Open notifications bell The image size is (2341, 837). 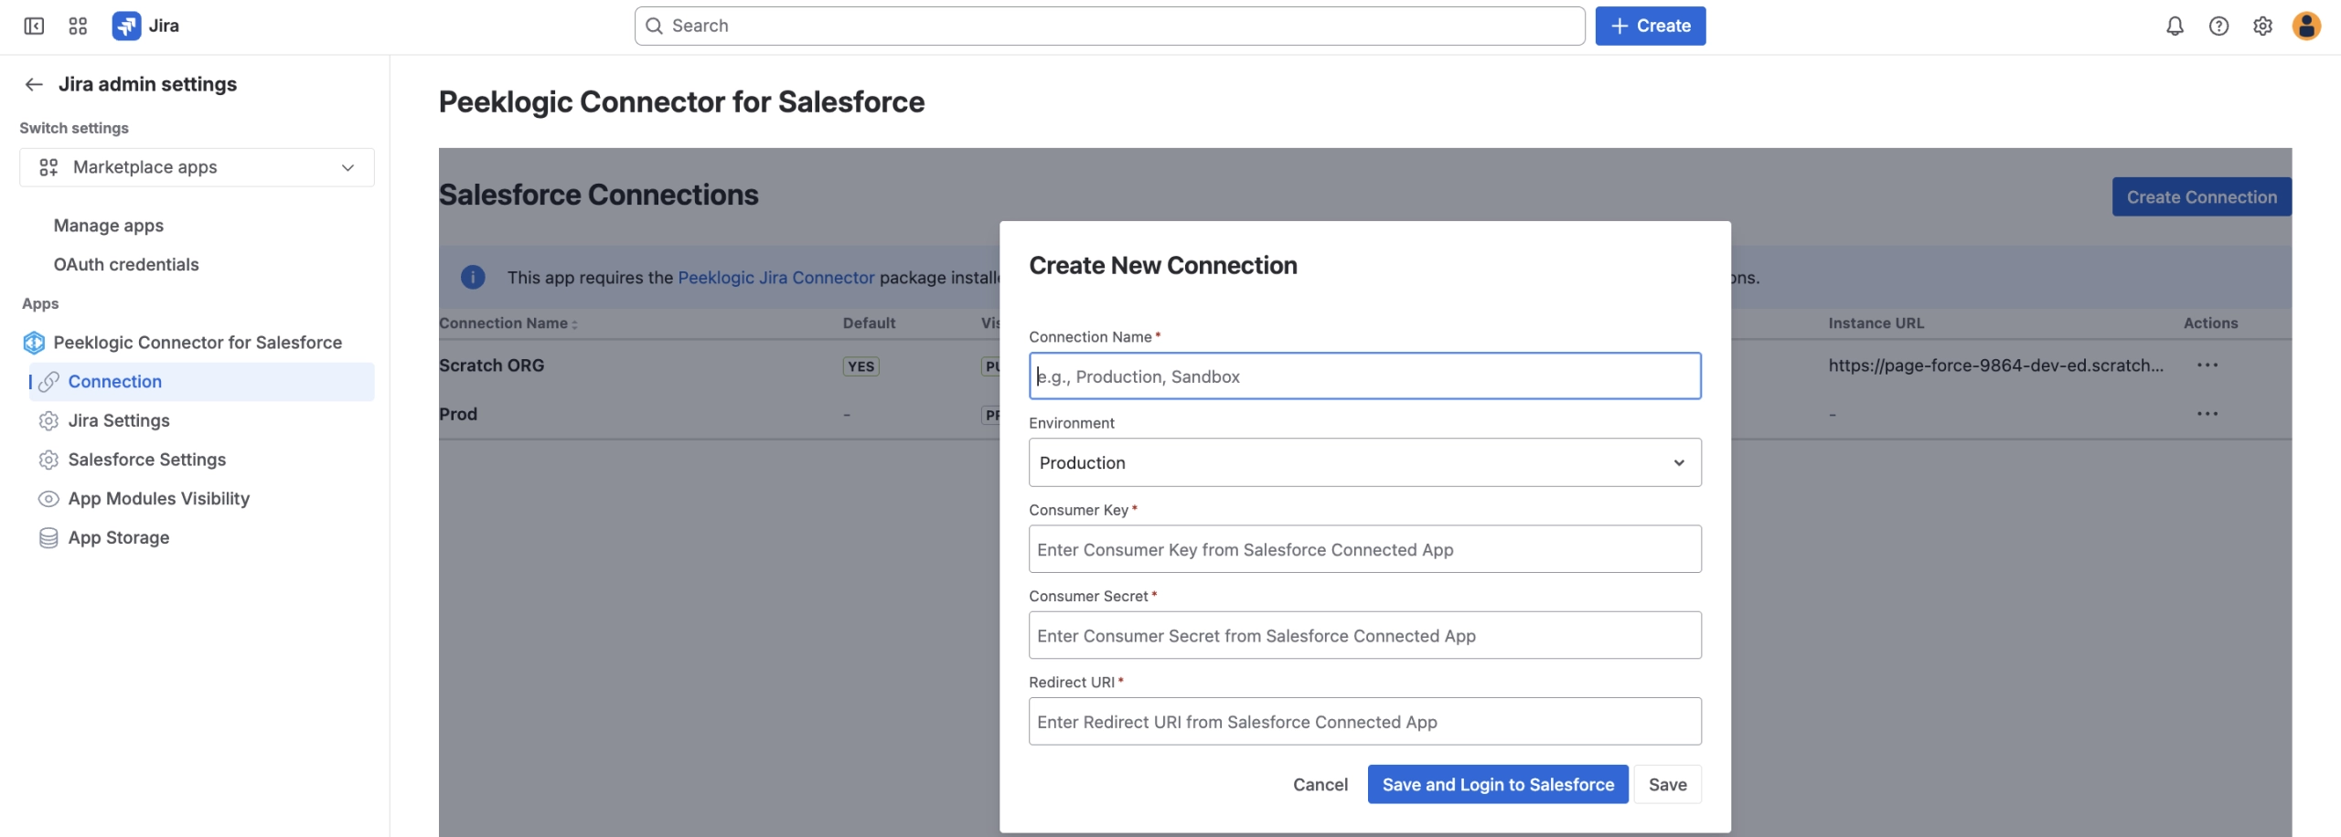(2175, 26)
